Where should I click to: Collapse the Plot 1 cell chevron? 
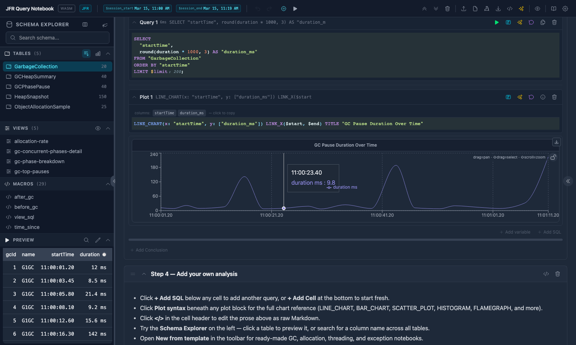(x=134, y=97)
